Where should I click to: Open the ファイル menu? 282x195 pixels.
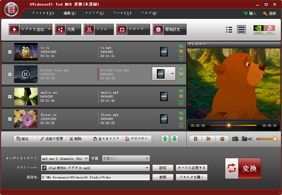click(43, 13)
